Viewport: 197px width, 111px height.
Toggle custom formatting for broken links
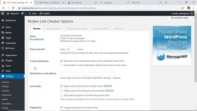coord(61,86)
